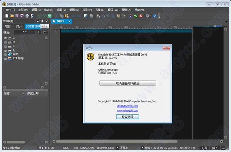Click the 取消注册/取消激活 button
This screenshot has width=231, height=152.
(x=127, y=83)
